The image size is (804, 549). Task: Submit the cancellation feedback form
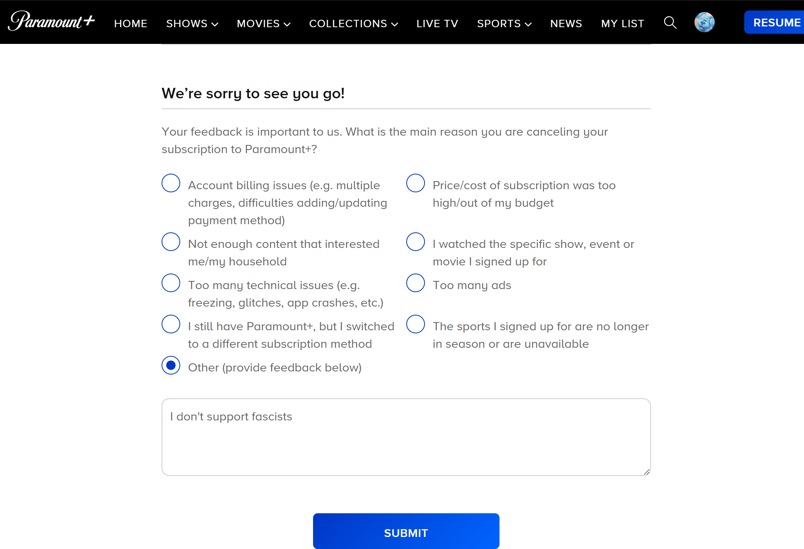tap(406, 532)
